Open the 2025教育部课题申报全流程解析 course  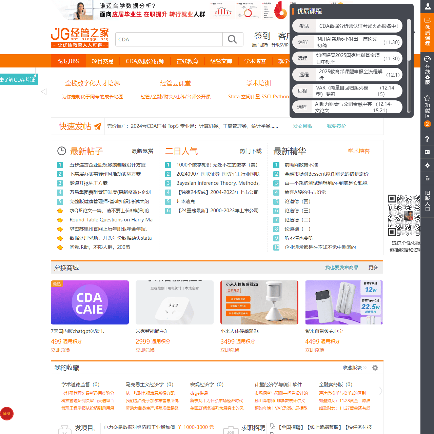(x=347, y=75)
